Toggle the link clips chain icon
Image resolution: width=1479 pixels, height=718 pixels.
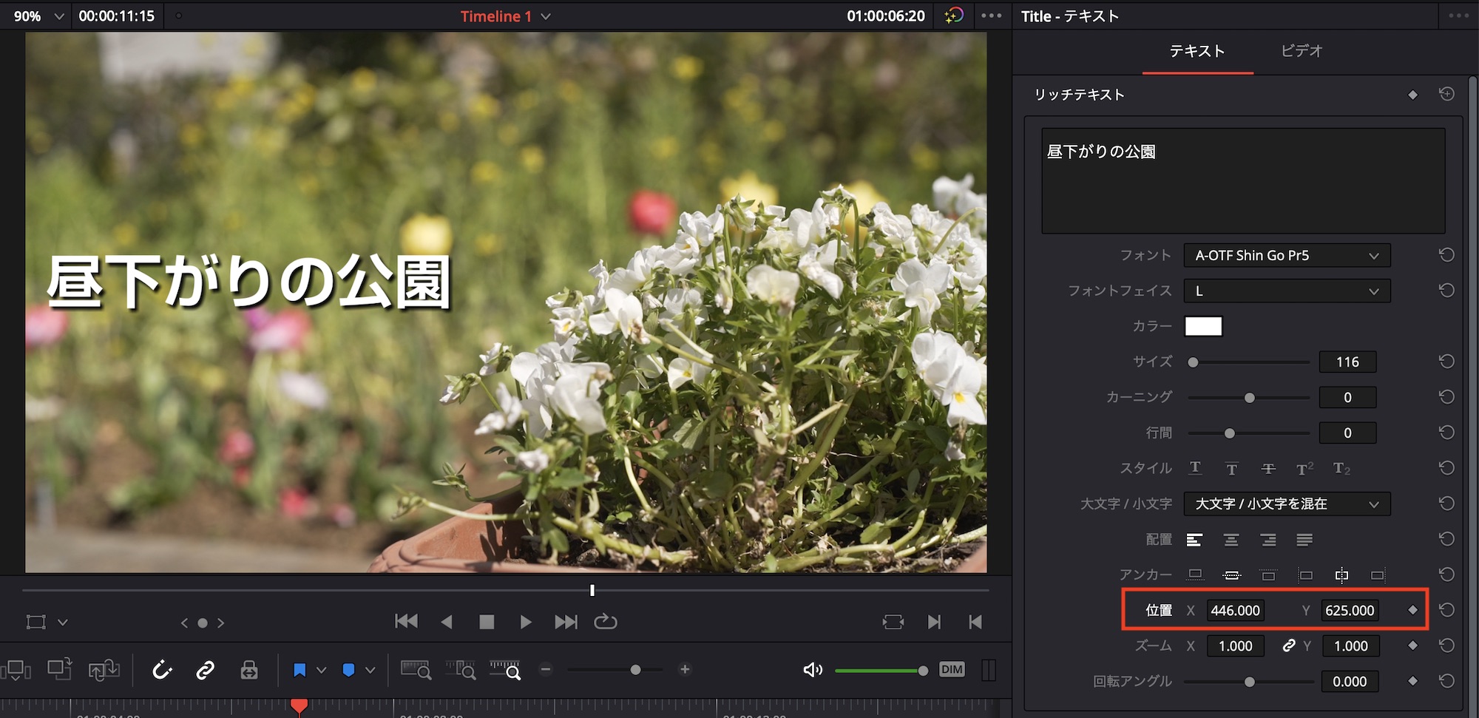[205, 670]
